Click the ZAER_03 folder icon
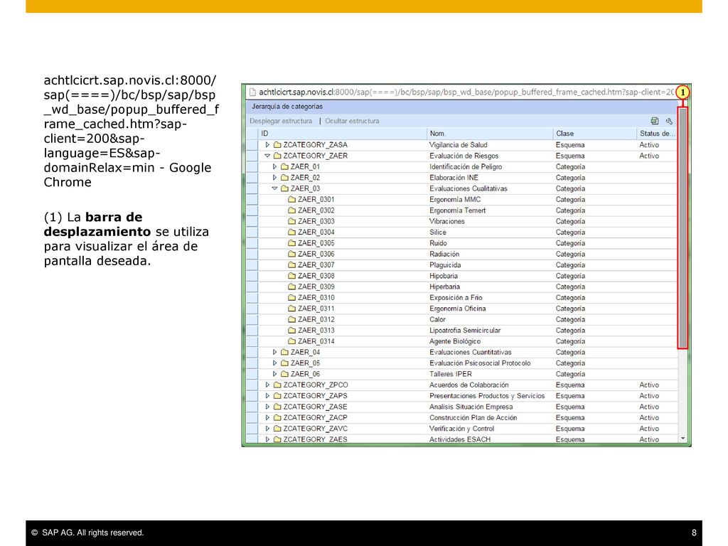 pos(284,188)
